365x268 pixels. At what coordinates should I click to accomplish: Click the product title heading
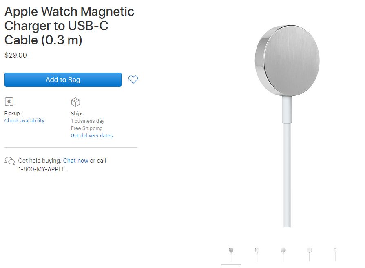(69, 26)
